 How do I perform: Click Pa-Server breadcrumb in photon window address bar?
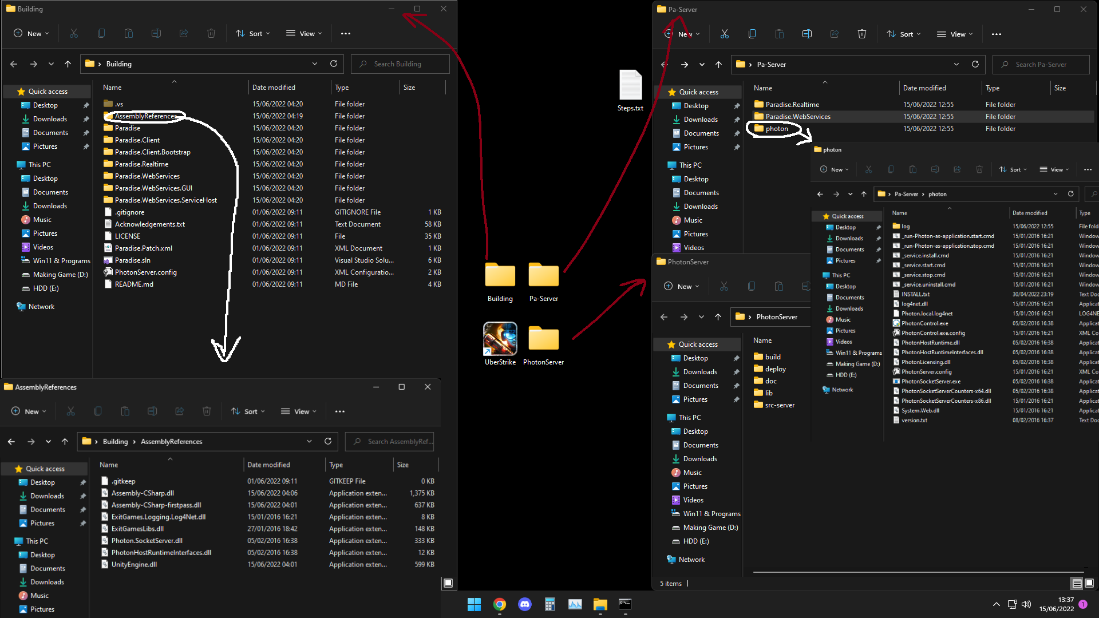point(906,194)
